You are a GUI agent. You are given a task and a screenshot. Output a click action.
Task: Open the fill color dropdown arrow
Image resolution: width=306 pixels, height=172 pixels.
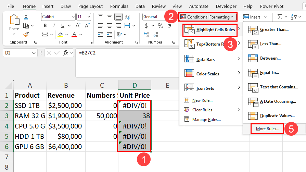(x=66, y=35)
